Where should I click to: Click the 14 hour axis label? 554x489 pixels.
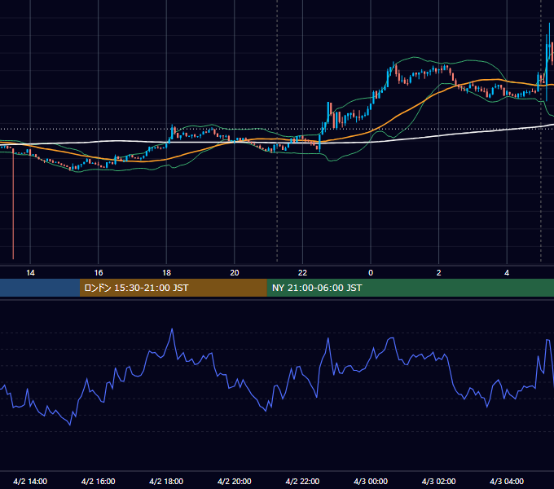(30, 273)
